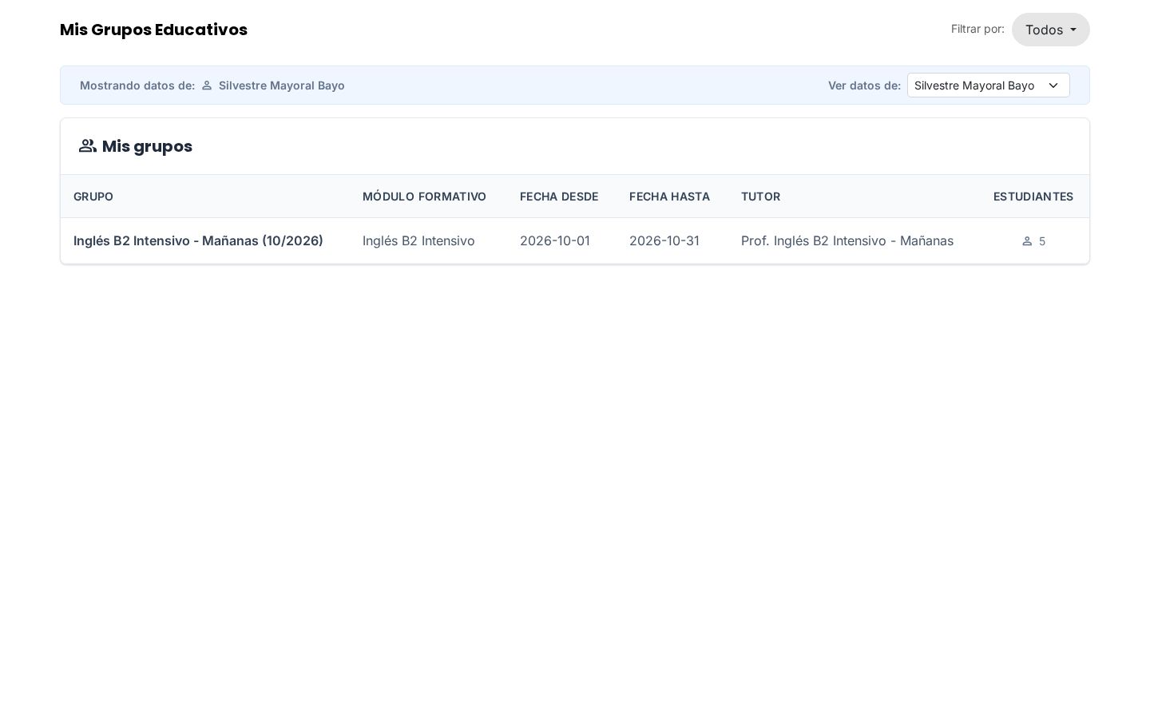Open the Todos filter dropdown
1150x719 pixels.
click(1050, 30)
